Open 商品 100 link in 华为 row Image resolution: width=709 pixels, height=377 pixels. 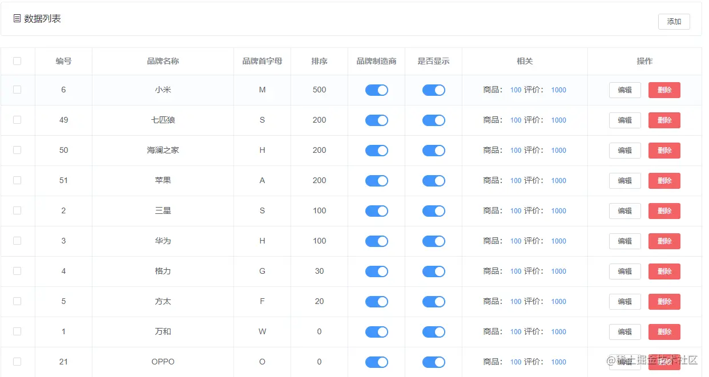[x=515, y=241]
